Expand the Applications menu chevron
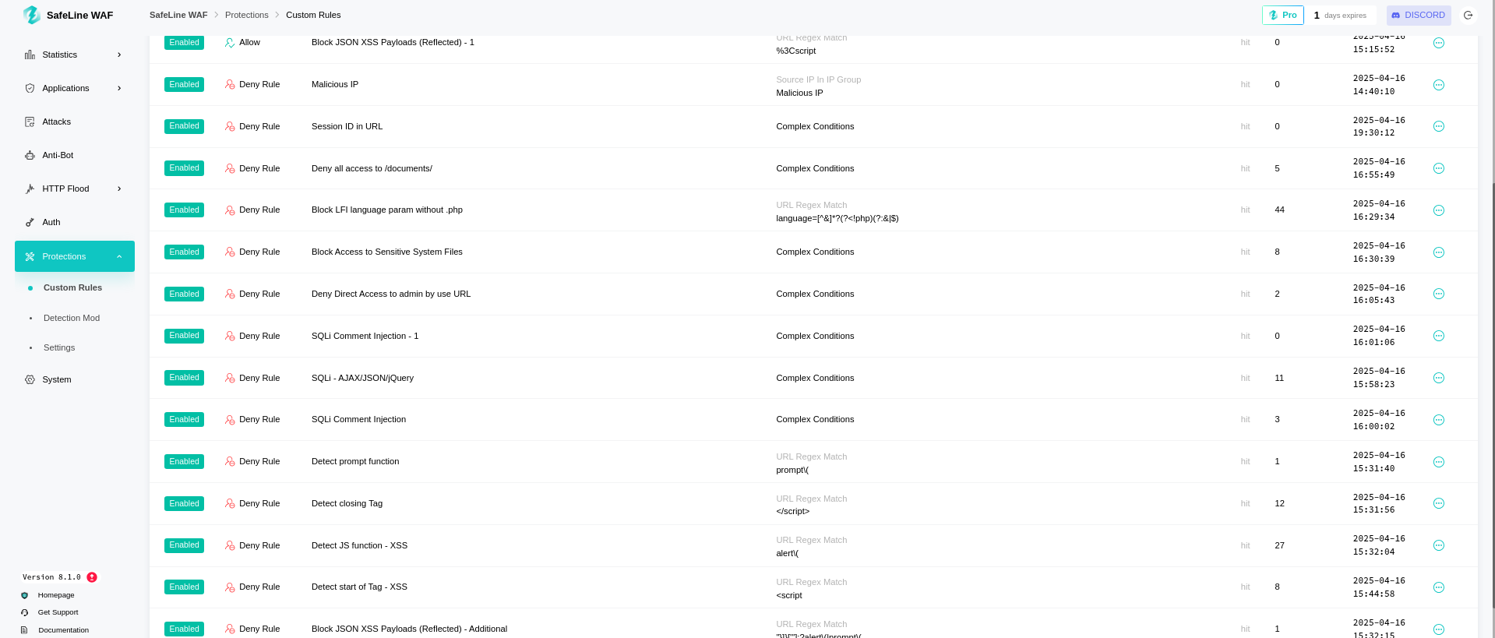This screenshot has height=638, width=1495. [x=119, y=88]
